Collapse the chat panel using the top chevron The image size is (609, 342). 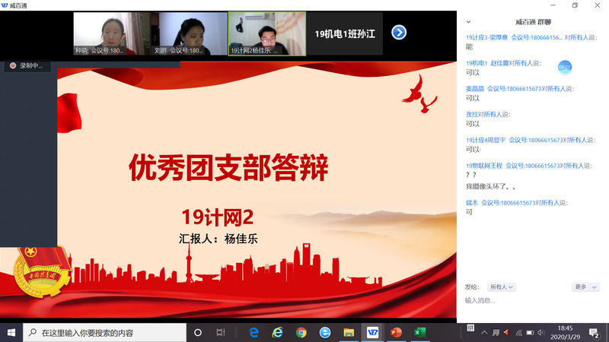[x=468, y=22]
